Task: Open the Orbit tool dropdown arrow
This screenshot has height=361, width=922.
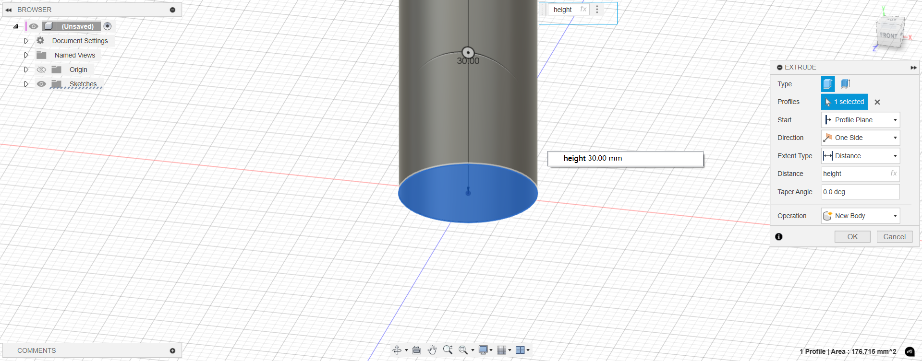Action: tap(406, 350)
